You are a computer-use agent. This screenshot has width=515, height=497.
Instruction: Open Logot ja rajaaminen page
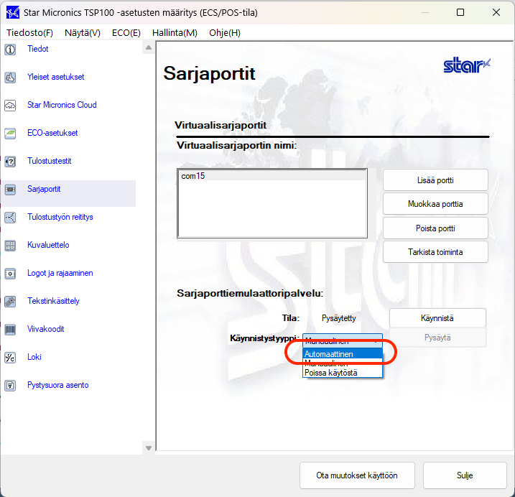[x=60, y=273]
